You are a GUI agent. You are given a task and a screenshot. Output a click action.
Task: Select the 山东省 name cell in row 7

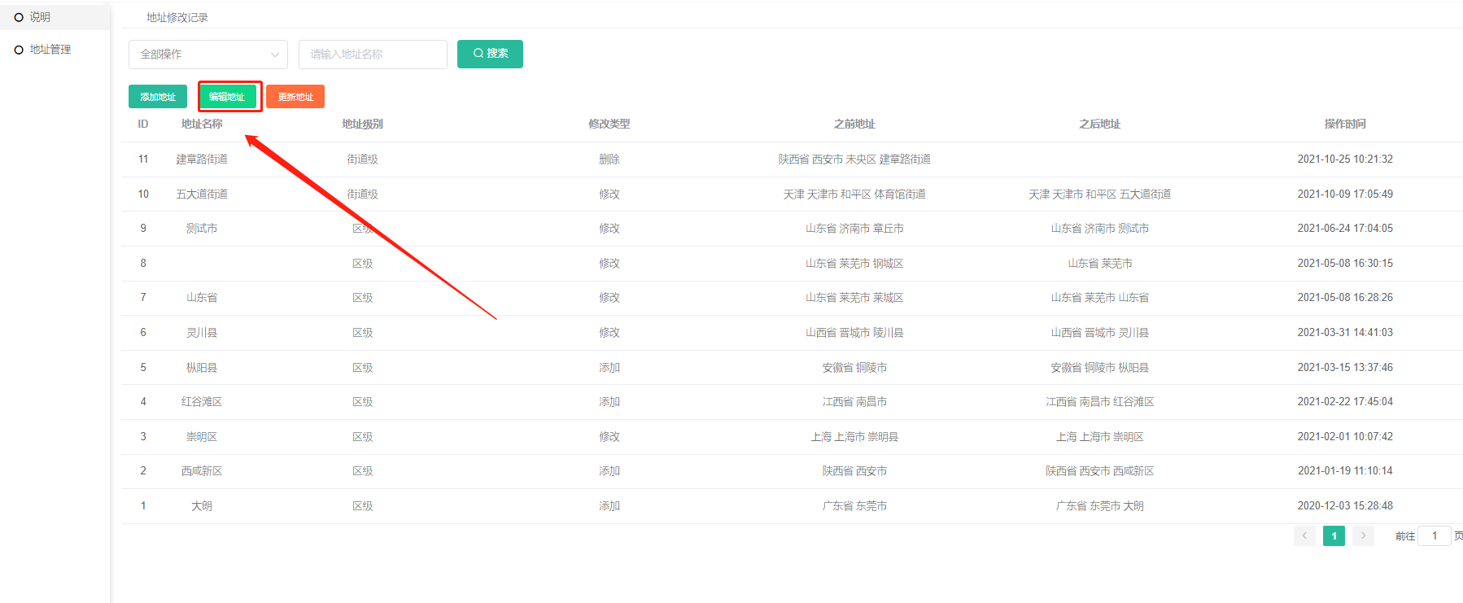pyautogui.click(x=202, y=298)
